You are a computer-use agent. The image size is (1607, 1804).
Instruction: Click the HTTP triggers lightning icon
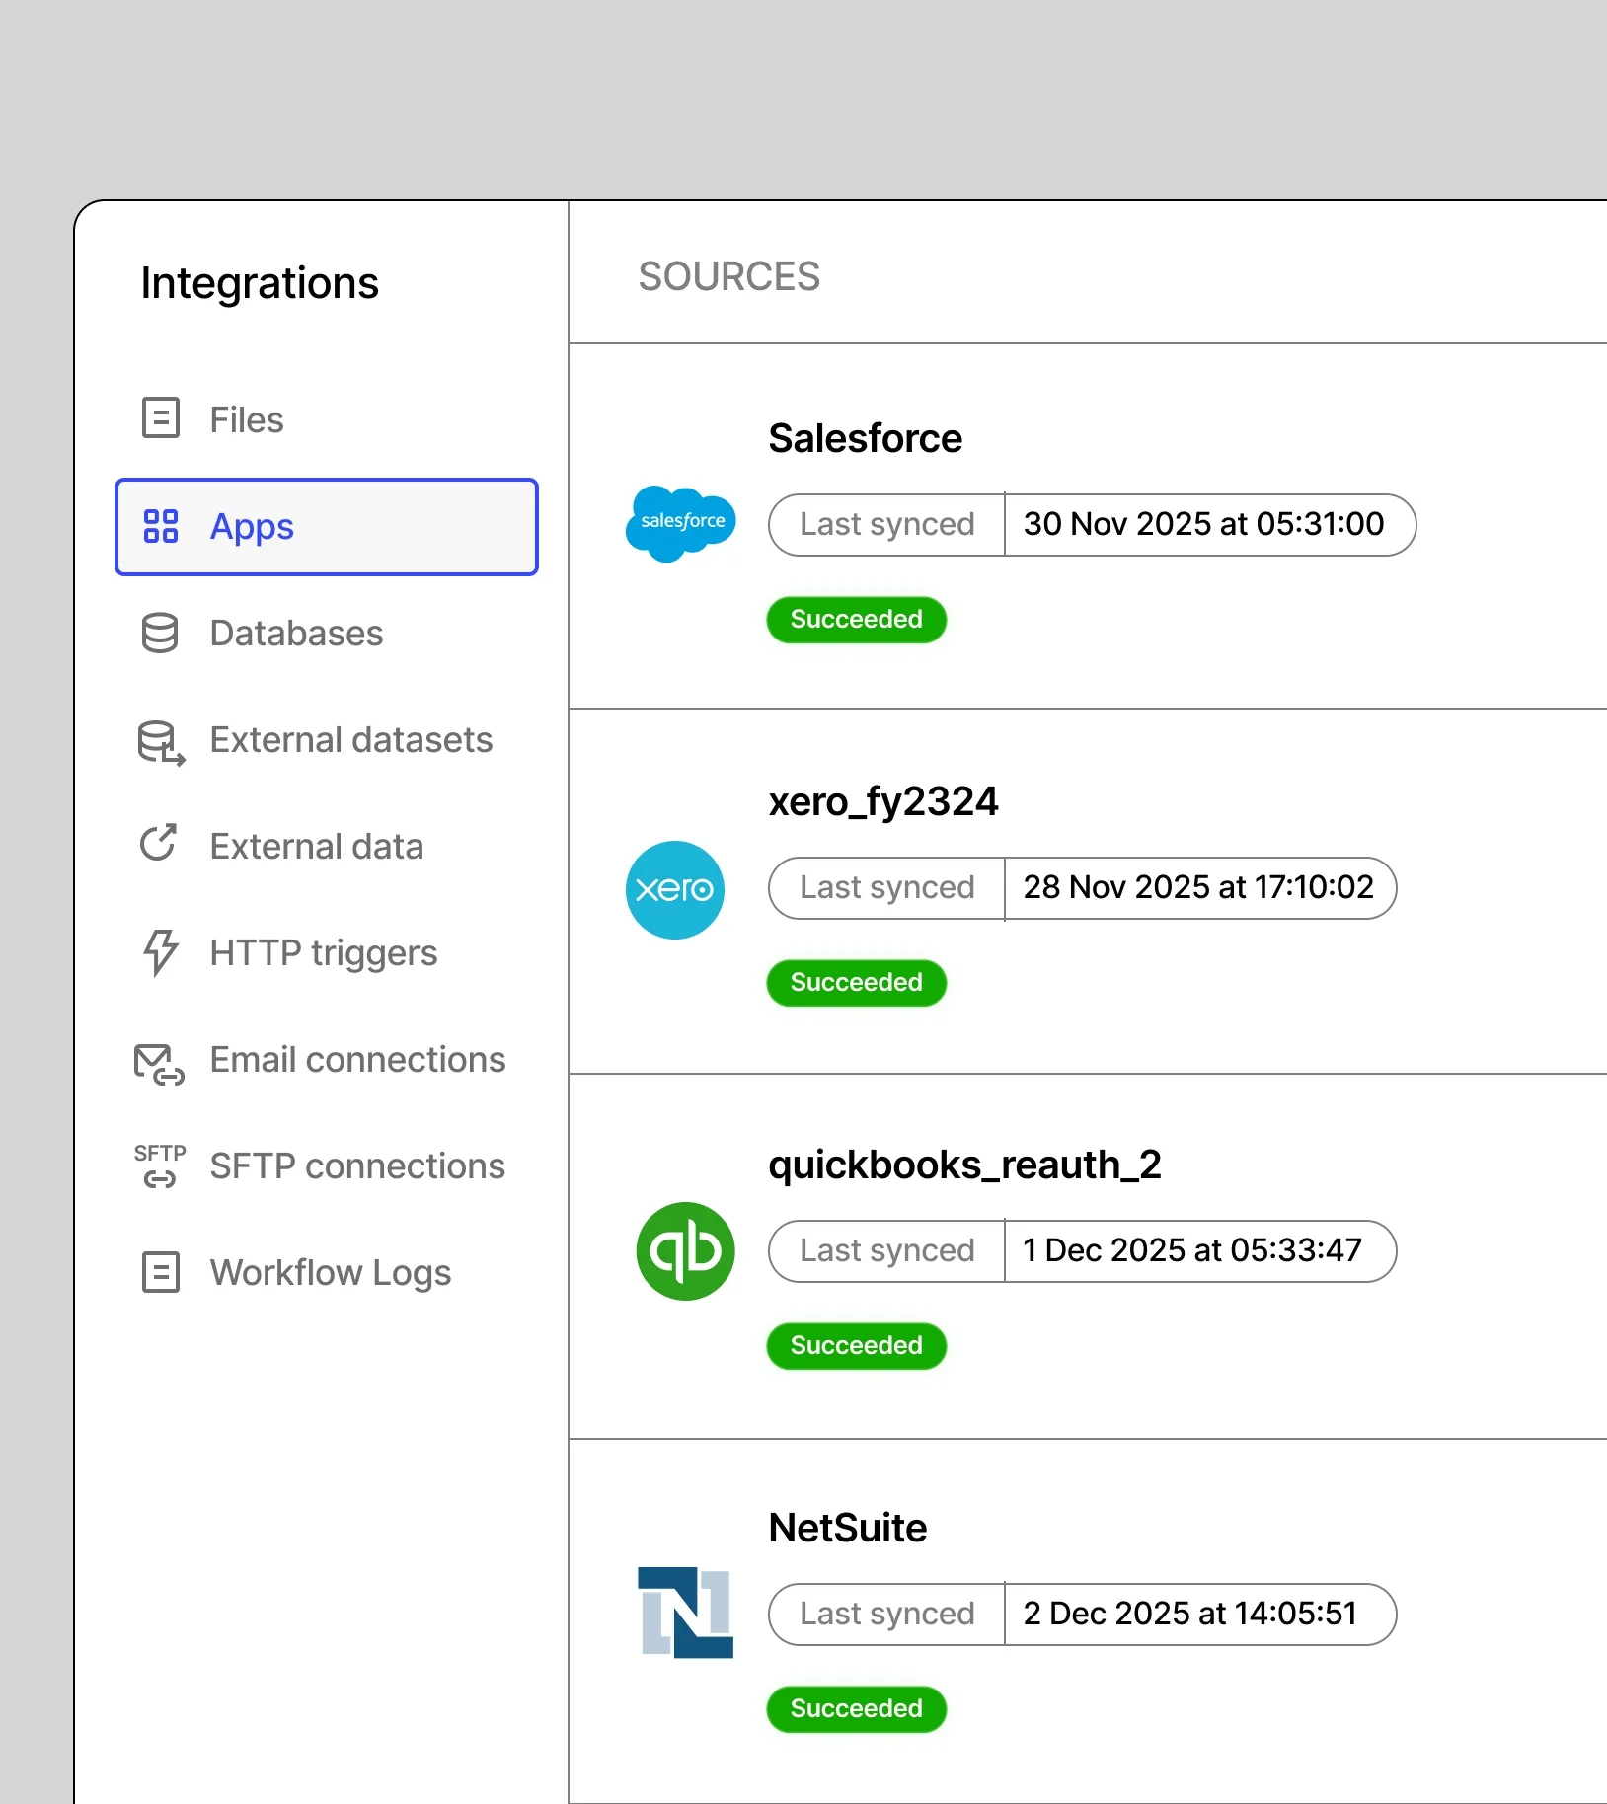pyautogui.click(x=160, y=952)
